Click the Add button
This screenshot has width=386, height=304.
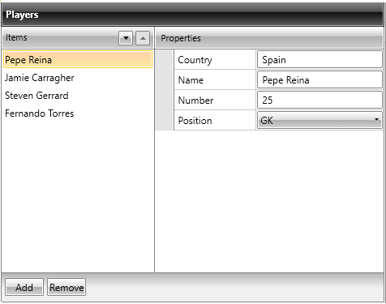24,287
